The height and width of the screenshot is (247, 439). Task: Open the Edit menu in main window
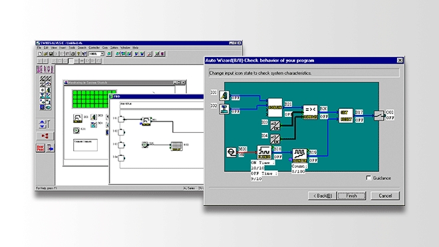(x=46, y=48)
